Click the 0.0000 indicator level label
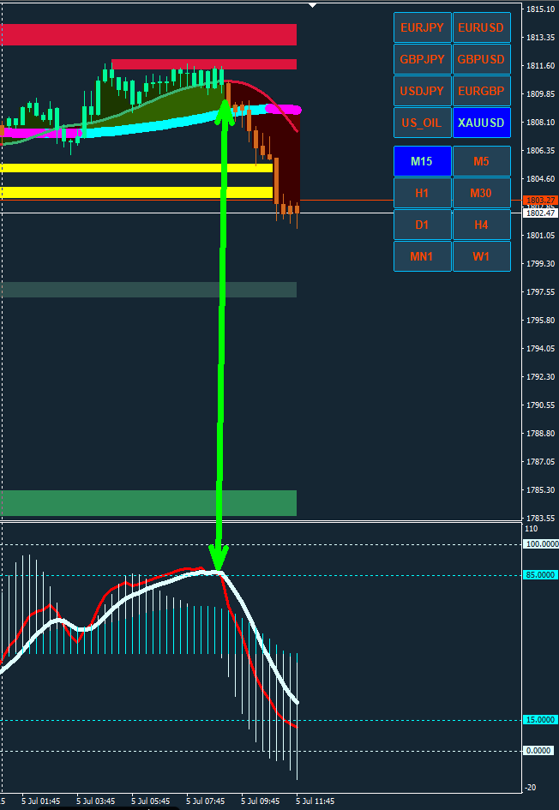Viewport: 559px width, 810px height. [x=538, y=751]
